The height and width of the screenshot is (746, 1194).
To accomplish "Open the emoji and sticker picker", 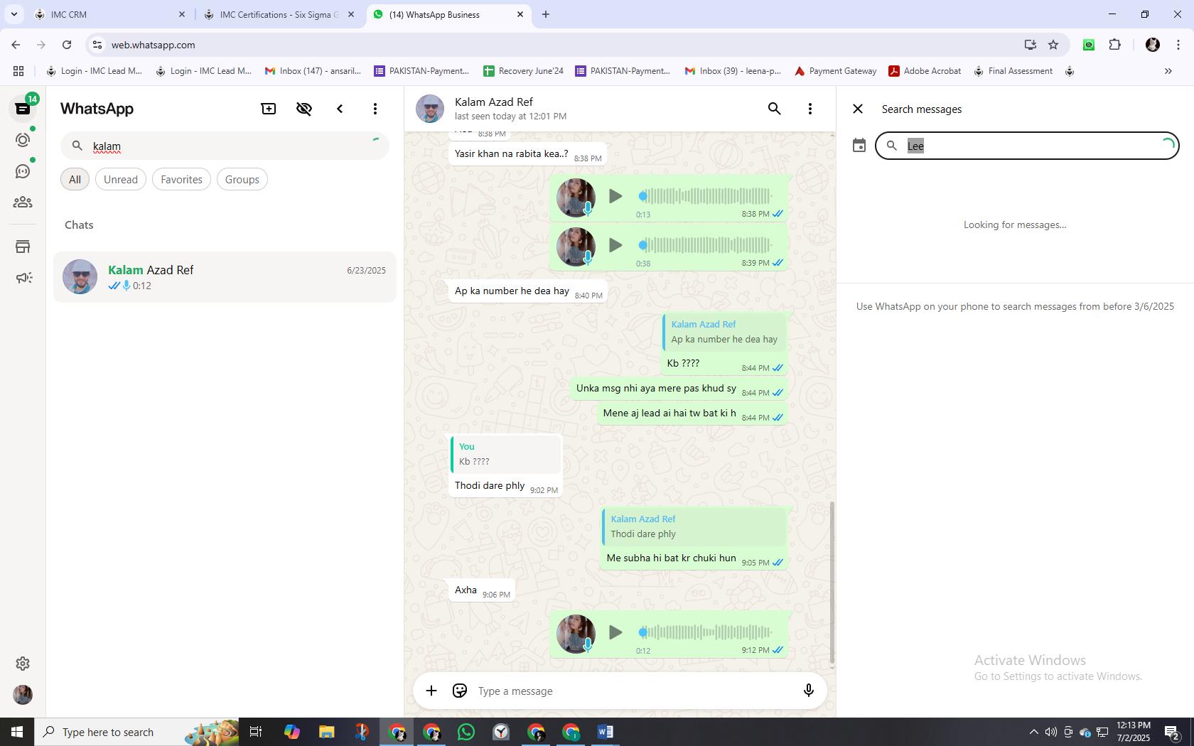I will coord(460,691).
